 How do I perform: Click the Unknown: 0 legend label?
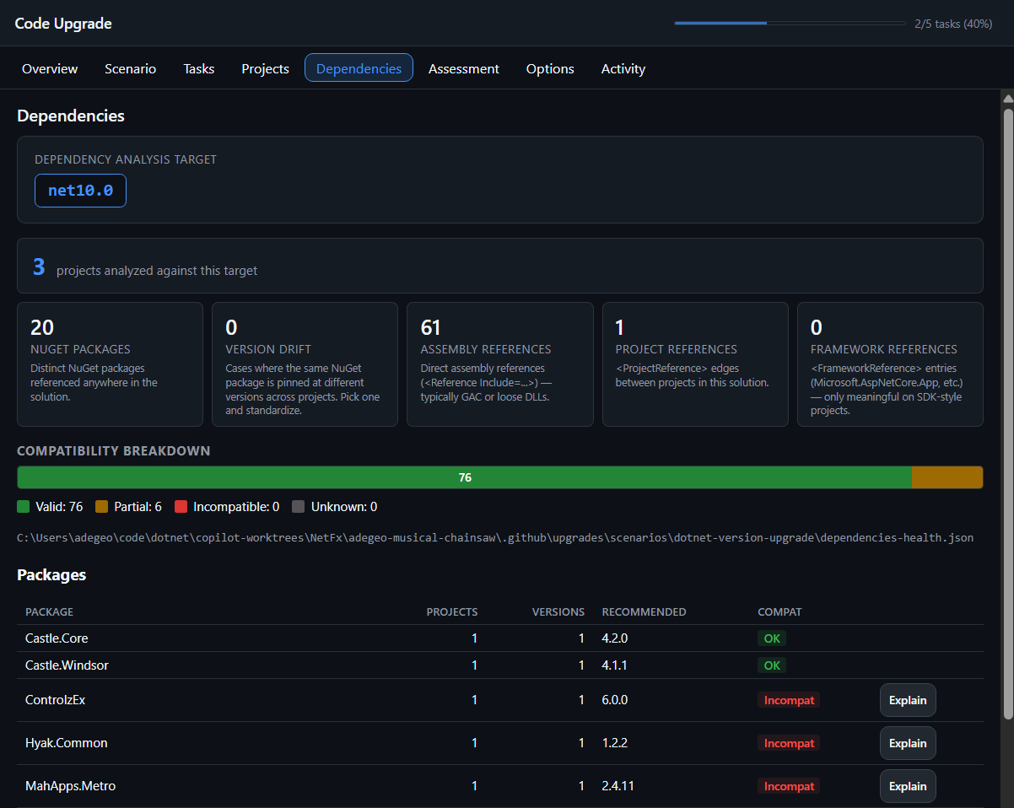point(344,507)
